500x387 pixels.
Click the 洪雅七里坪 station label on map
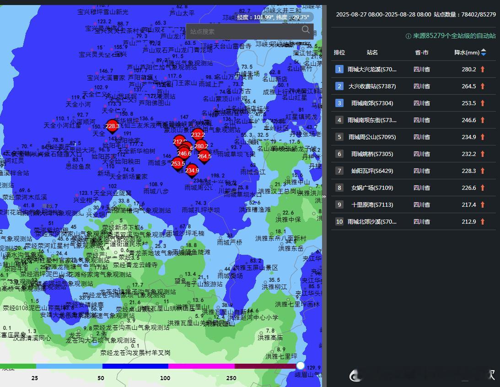point(281,356)
